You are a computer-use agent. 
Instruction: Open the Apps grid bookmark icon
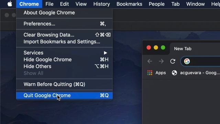pyautogui.click(x=150, y=73)
